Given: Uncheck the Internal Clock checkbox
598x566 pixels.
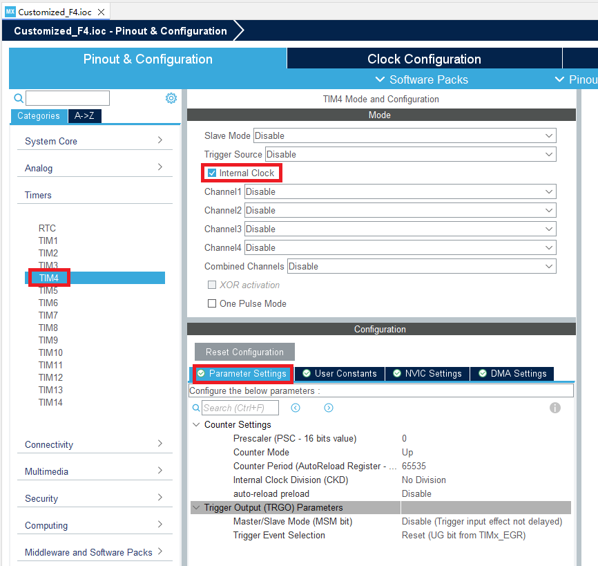Looking at the screenshot, I should 212,173.
